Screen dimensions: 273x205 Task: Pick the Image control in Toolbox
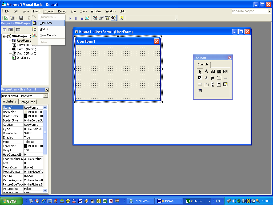[225, 84]
